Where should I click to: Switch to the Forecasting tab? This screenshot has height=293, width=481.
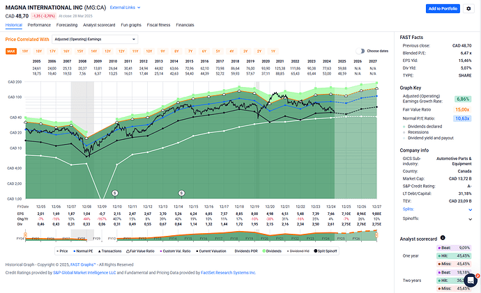click(67, 24)
